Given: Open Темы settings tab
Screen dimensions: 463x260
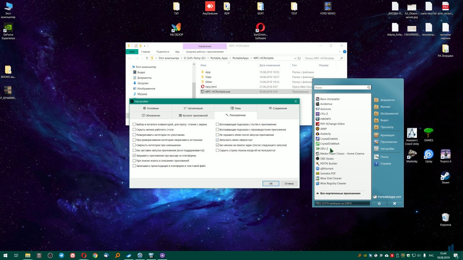Looking at the screenshot, I should click(235, 108).
